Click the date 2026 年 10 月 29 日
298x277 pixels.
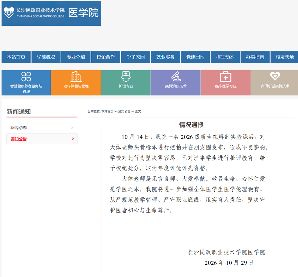(229, 263)
